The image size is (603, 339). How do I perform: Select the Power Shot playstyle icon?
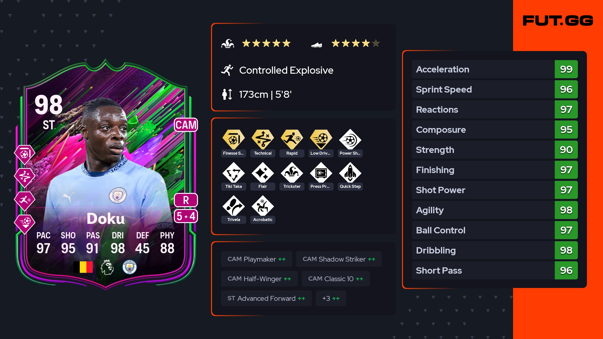point(350,139)
